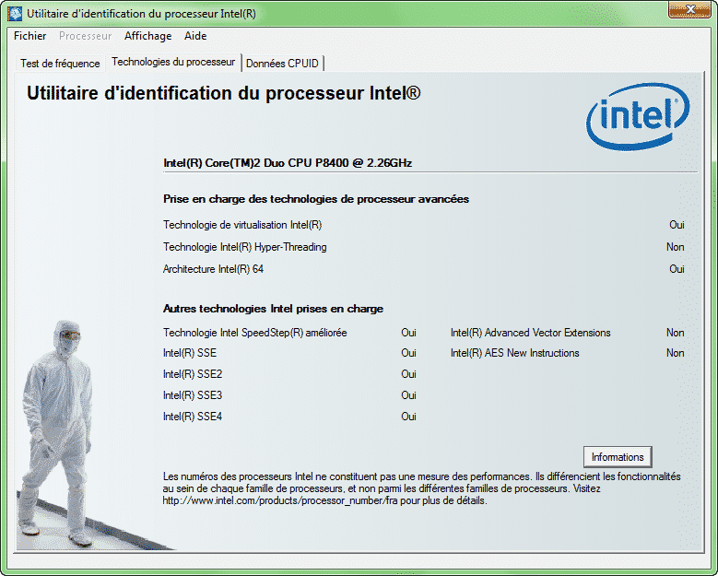The image size is (718, 576).
Task: Click the Non value for Hyper-Threading
Action: pyautogui.click(x=675, y=247)
